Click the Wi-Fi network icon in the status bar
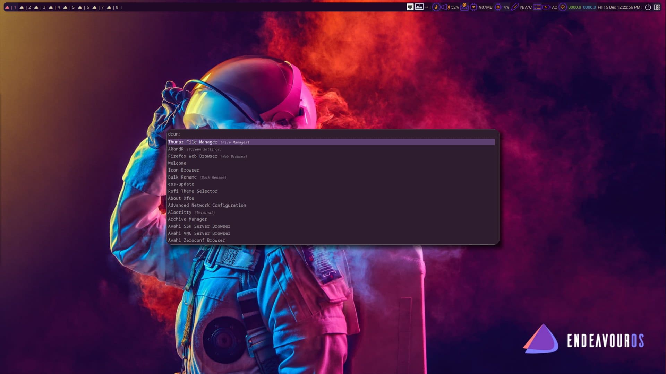The height and width of the screenshot is (374, 666). click(563, 7)
